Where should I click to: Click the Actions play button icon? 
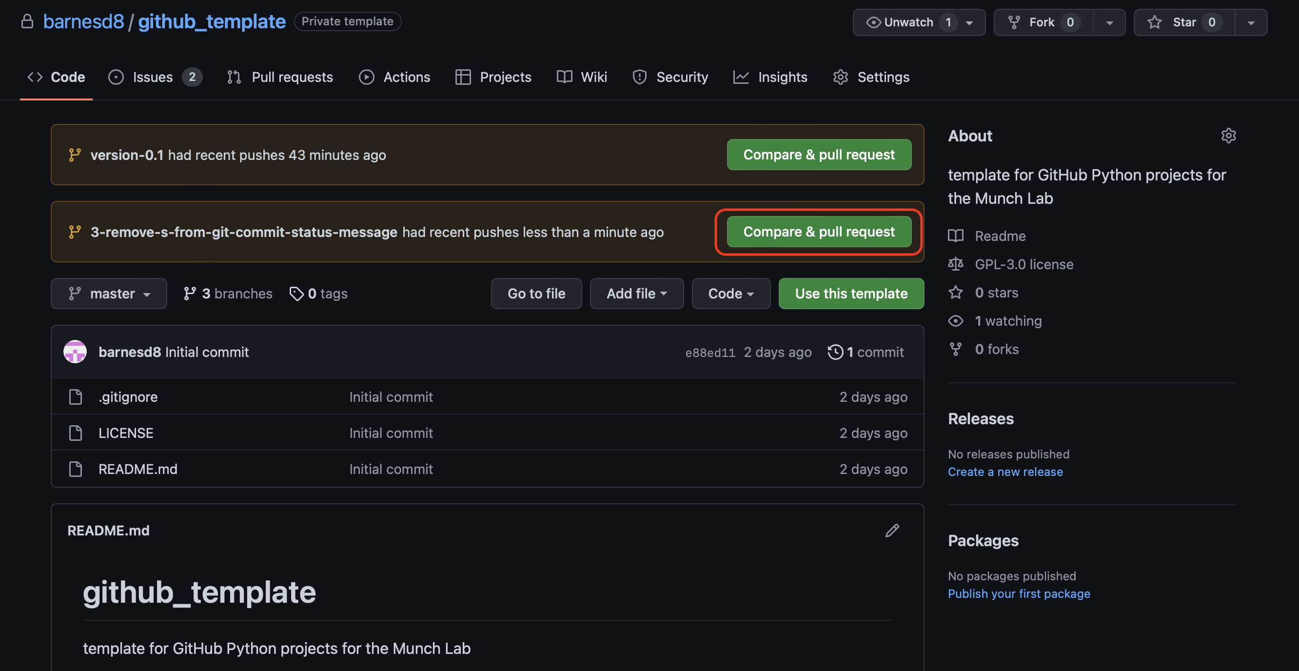click(365, 77)
